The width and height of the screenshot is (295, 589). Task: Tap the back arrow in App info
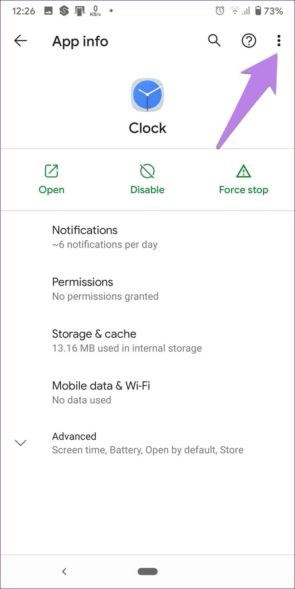(x=20, y=41)
